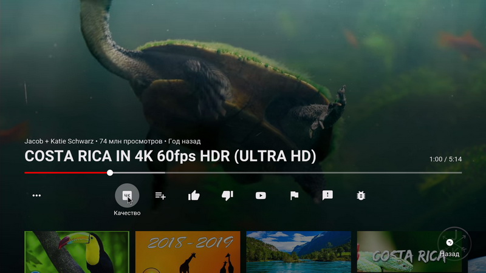Click the video title COSTA RICA IN 4K
Viewport: 486px width, 273px height.
click(170, 157)
